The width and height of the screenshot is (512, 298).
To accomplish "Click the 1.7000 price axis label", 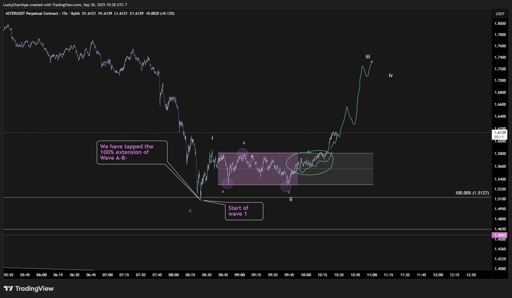I will 500,81.
